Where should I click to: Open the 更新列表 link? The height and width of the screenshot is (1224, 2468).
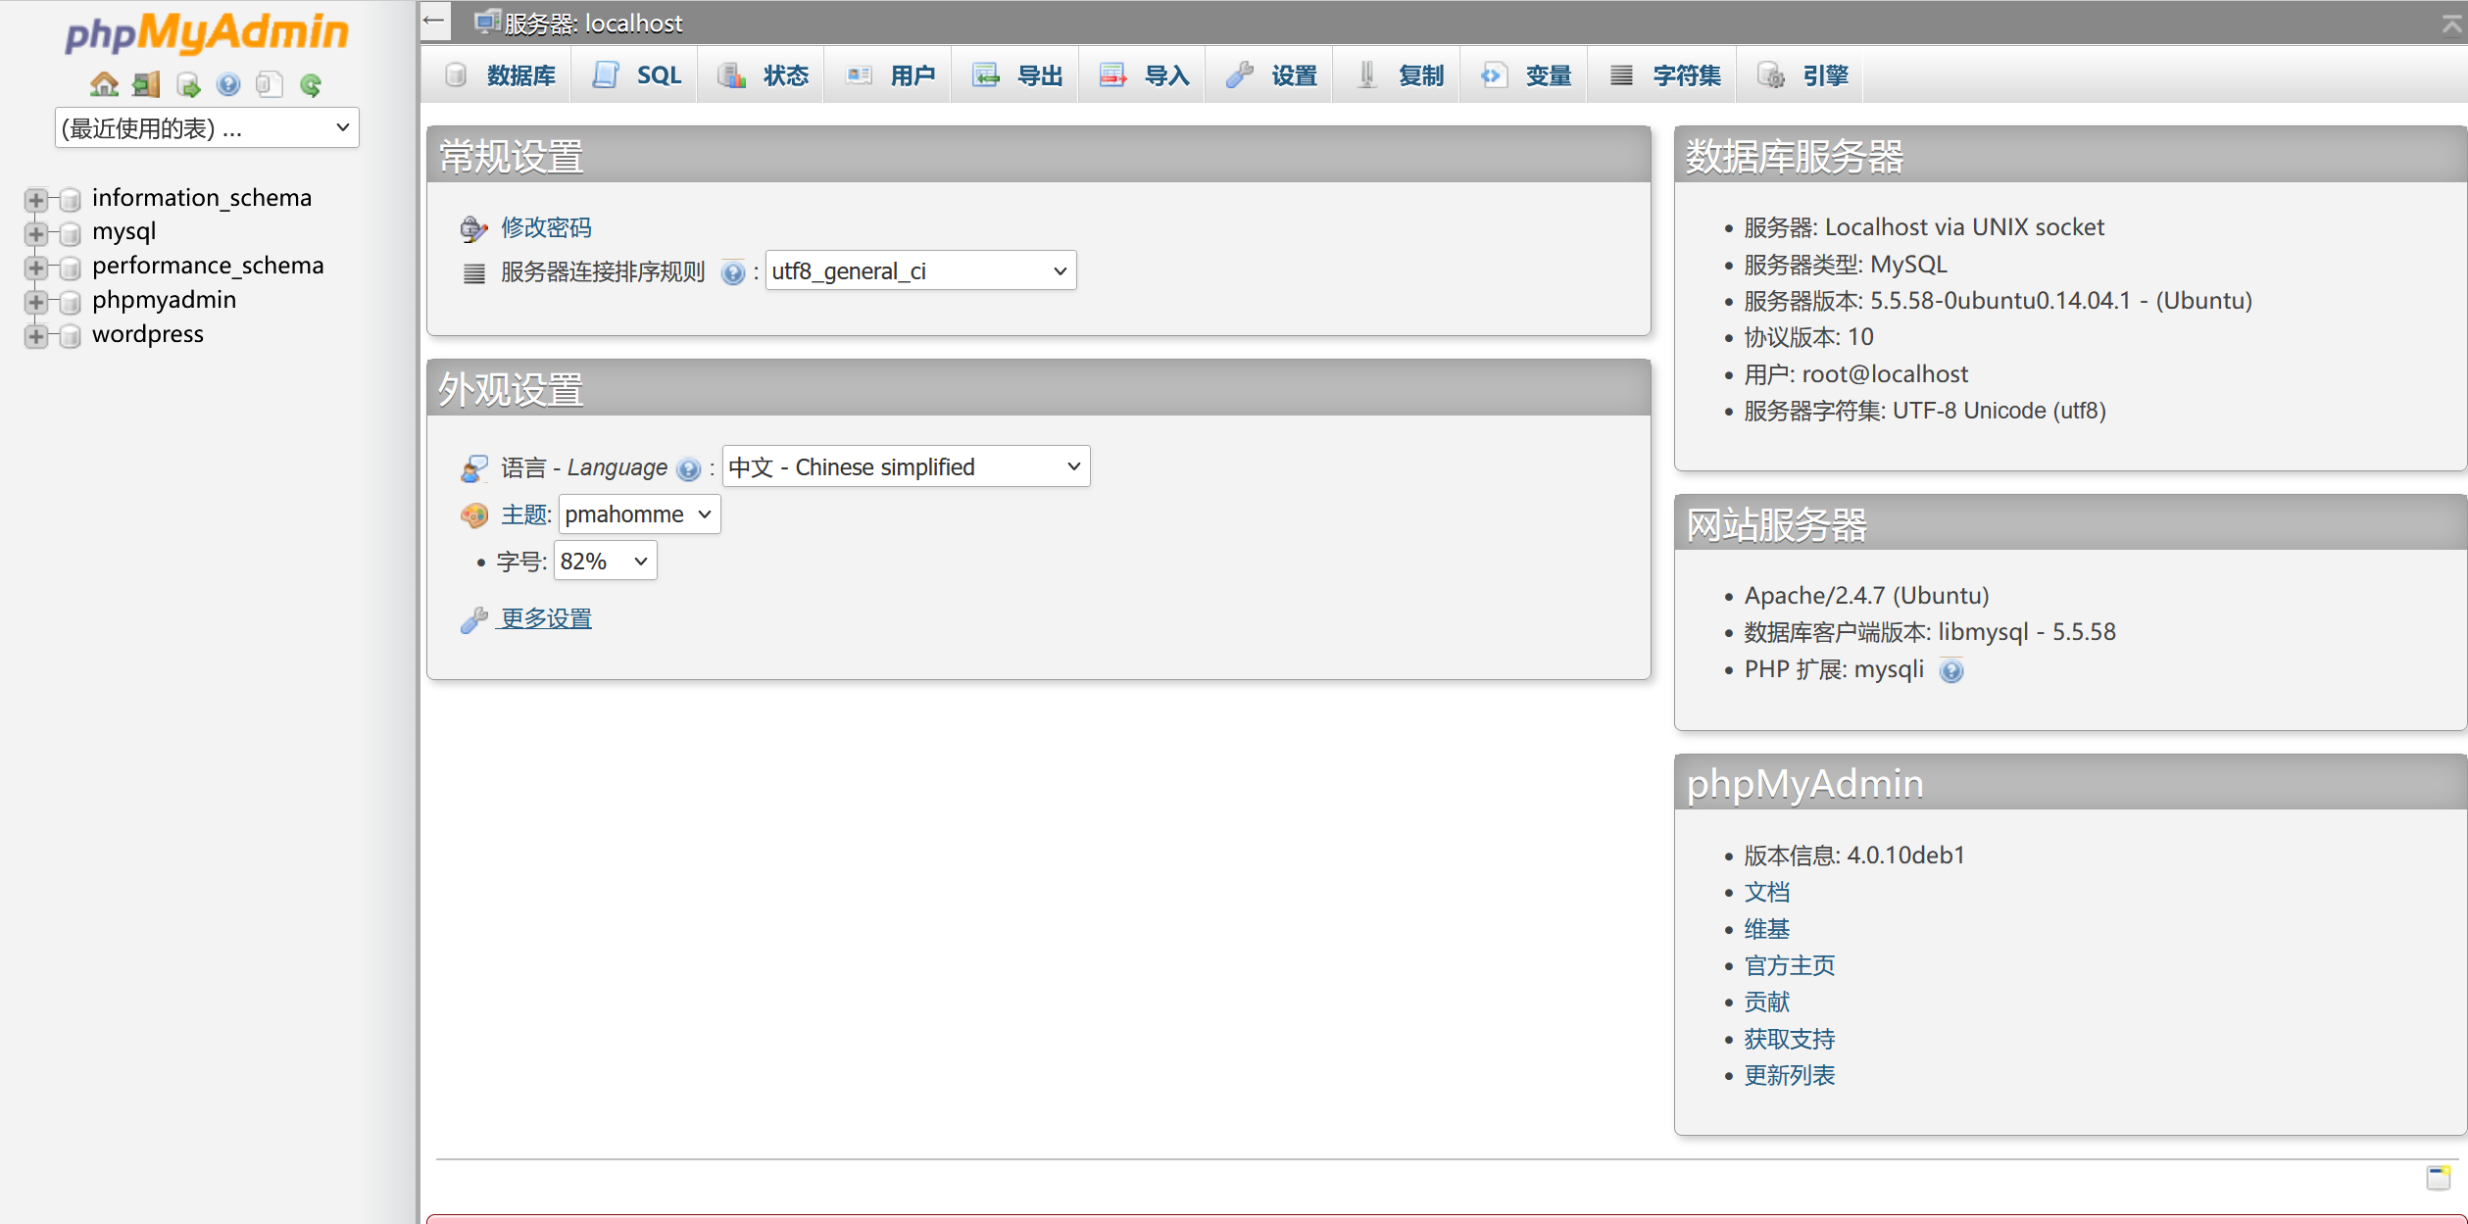tap(1789, 1075)
